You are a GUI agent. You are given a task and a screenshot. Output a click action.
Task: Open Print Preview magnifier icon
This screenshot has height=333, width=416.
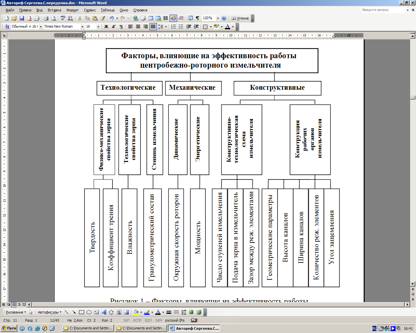54,18
